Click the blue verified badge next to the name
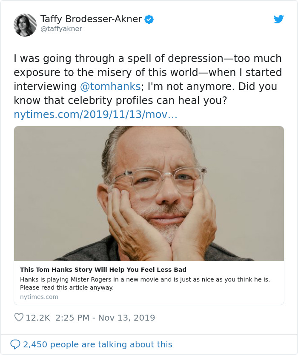 click(149, 19)
